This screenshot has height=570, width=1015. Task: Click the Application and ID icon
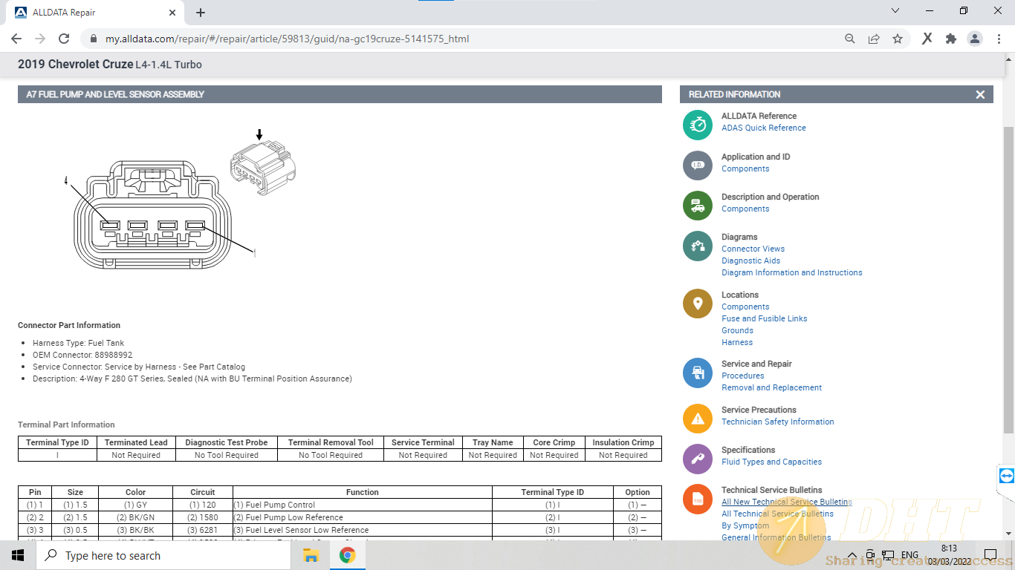[x=698, y=165]
